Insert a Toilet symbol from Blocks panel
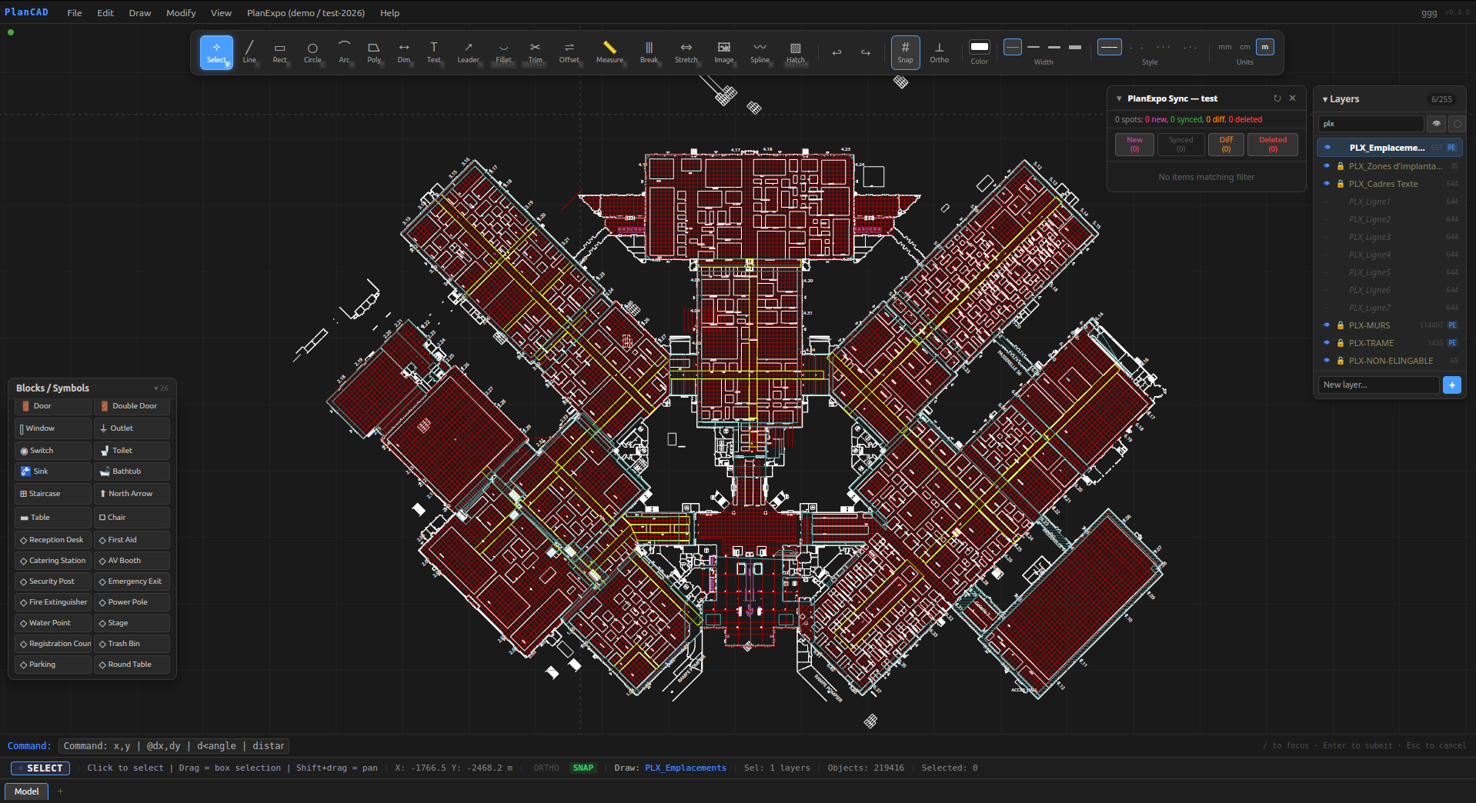Image resolution: width=1476 pixels, height=803 pixels. click(131, 450)
